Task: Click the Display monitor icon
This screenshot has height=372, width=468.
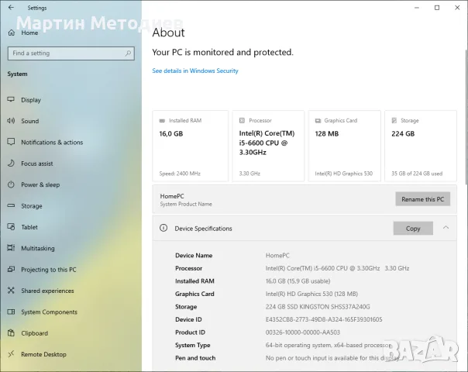Action: 11,99
